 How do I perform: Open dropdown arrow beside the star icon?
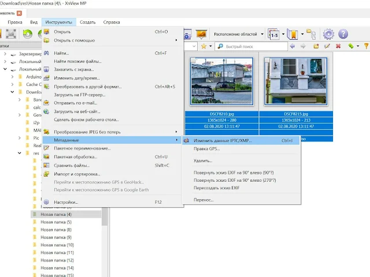(x=210, y=46)
